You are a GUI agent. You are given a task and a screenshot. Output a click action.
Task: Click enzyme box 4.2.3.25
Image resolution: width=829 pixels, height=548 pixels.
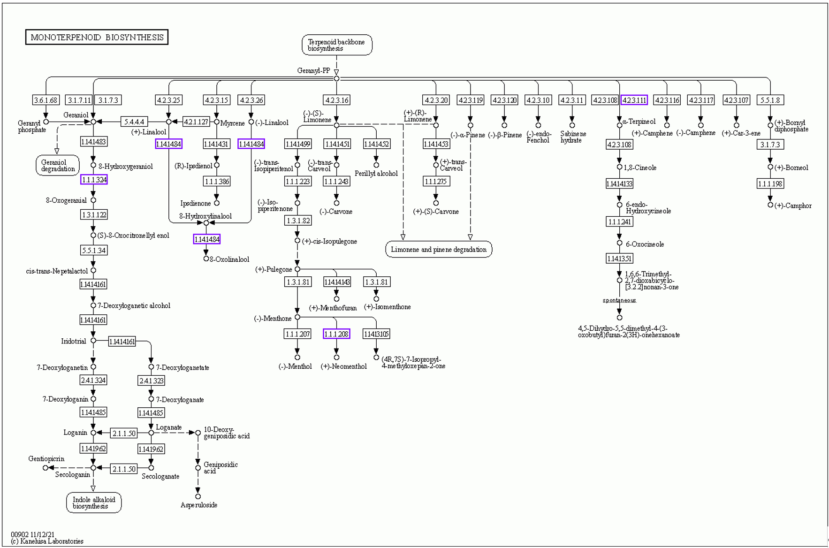[x=168, y=100]
